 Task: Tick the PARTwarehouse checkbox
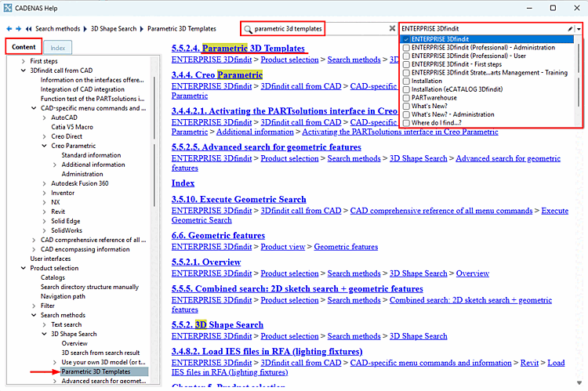click(x=406, y=98)
